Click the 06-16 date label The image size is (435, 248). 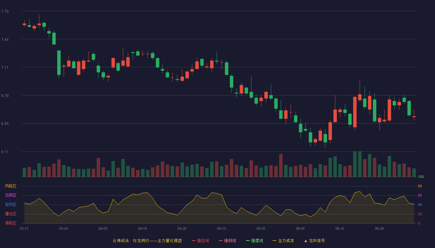pyautogui.click(x=340, y=228)
